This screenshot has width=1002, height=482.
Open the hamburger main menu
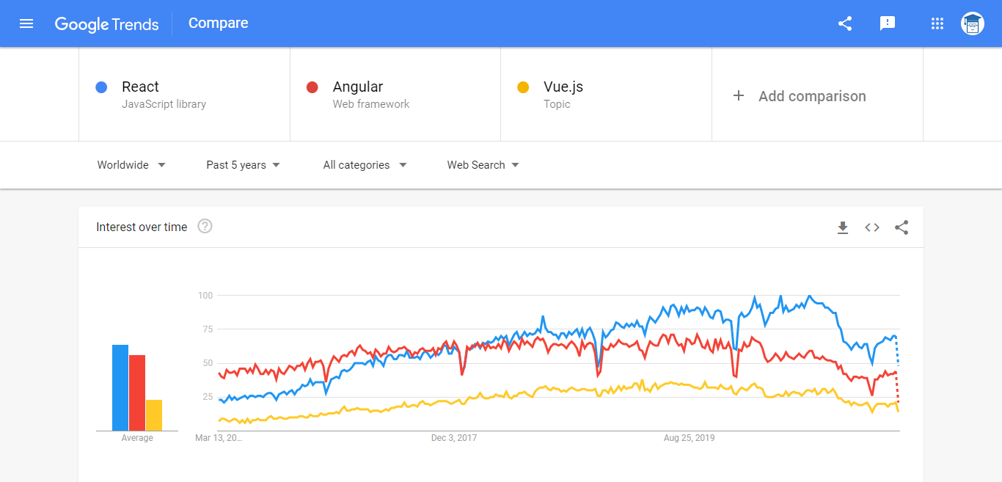[x=26, y=23]
